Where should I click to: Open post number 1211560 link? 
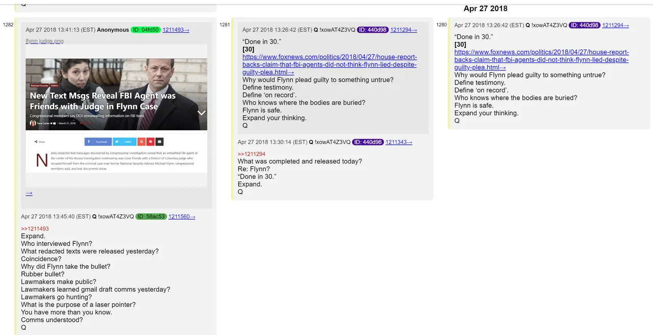(x=182, y=216)
